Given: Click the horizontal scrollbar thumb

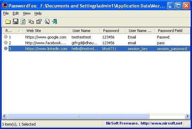Looking at the screenshot, I should [78, 116].
